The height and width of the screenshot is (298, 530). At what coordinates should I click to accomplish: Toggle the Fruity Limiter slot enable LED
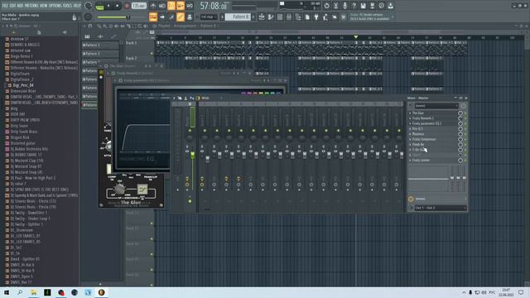465,160
